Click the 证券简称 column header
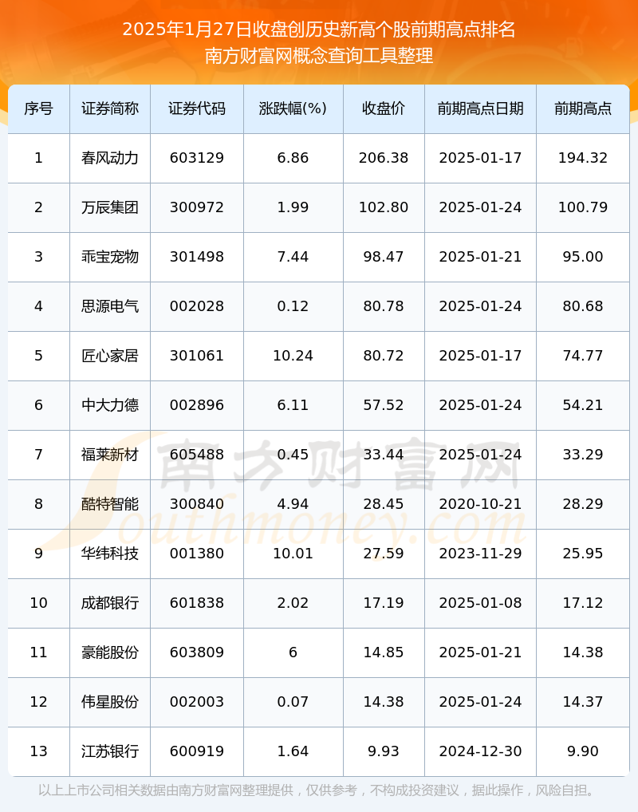This screenshot has height=812, width=638. (110, 108)
